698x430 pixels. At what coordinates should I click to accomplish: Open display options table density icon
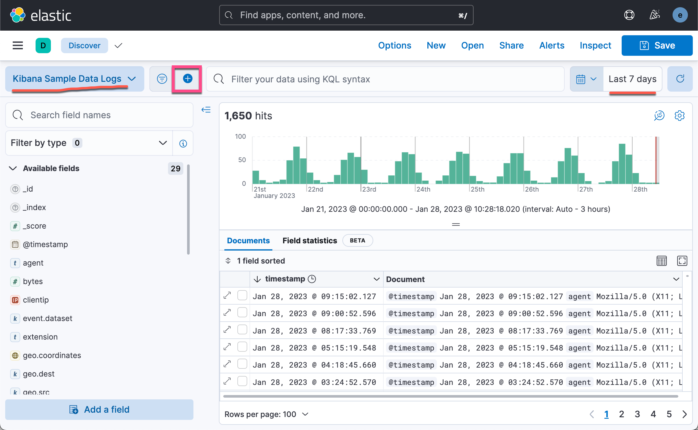click(x=662, y=261)
